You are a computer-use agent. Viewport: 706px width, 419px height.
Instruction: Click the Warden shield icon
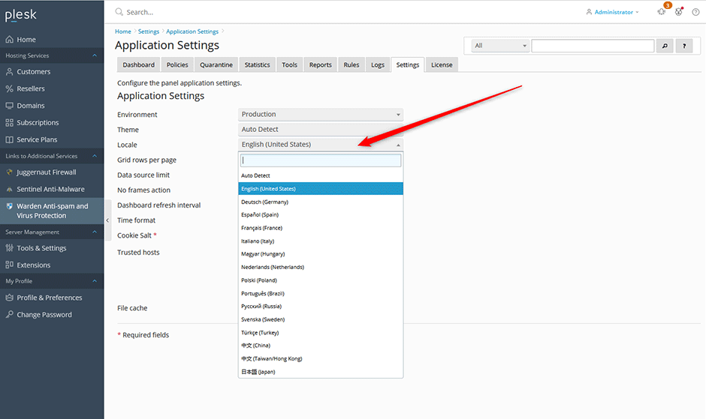click(10, 206)
